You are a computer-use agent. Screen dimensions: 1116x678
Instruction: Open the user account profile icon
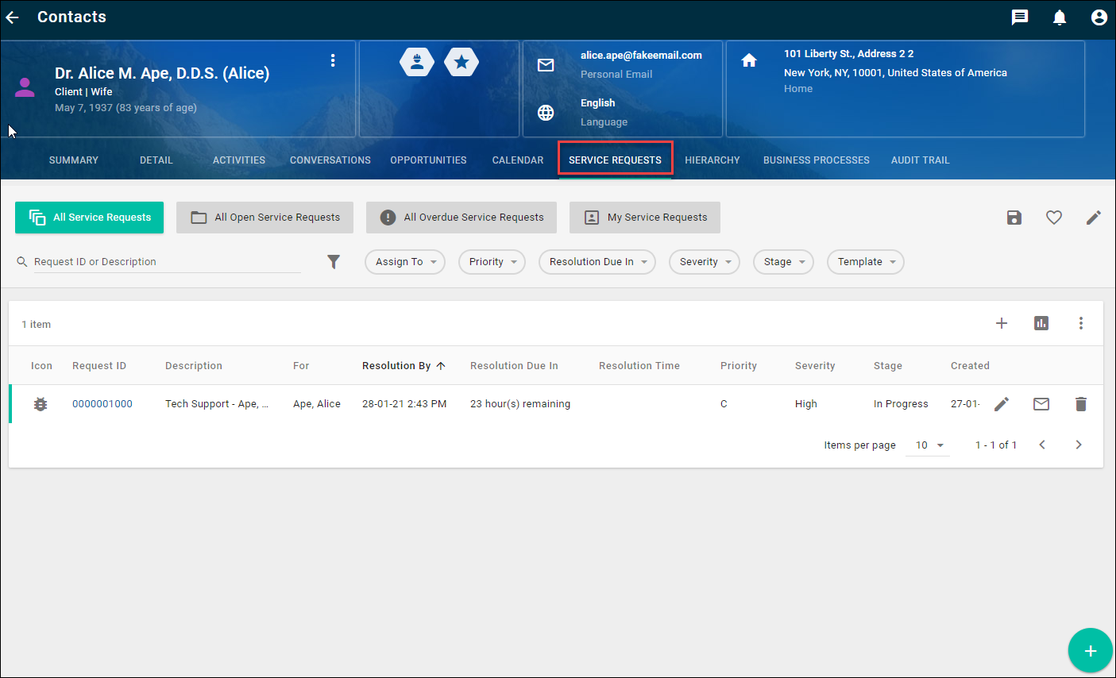click(1099, 17)
